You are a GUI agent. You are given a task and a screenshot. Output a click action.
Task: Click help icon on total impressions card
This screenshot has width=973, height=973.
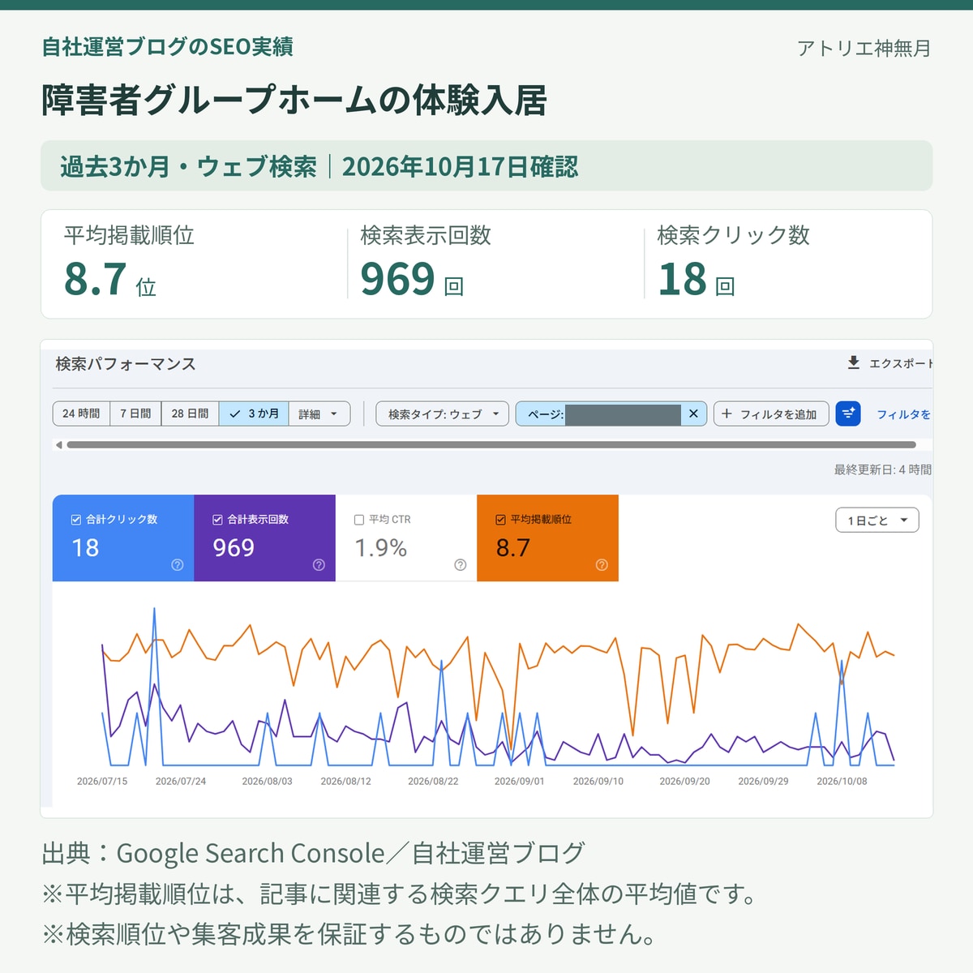(319, 565)
